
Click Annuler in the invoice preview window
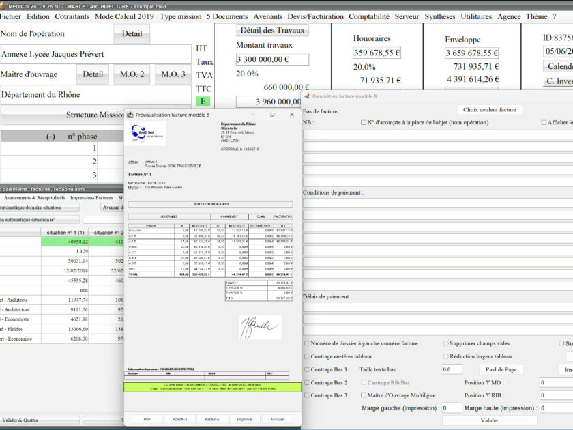[277, 419]
